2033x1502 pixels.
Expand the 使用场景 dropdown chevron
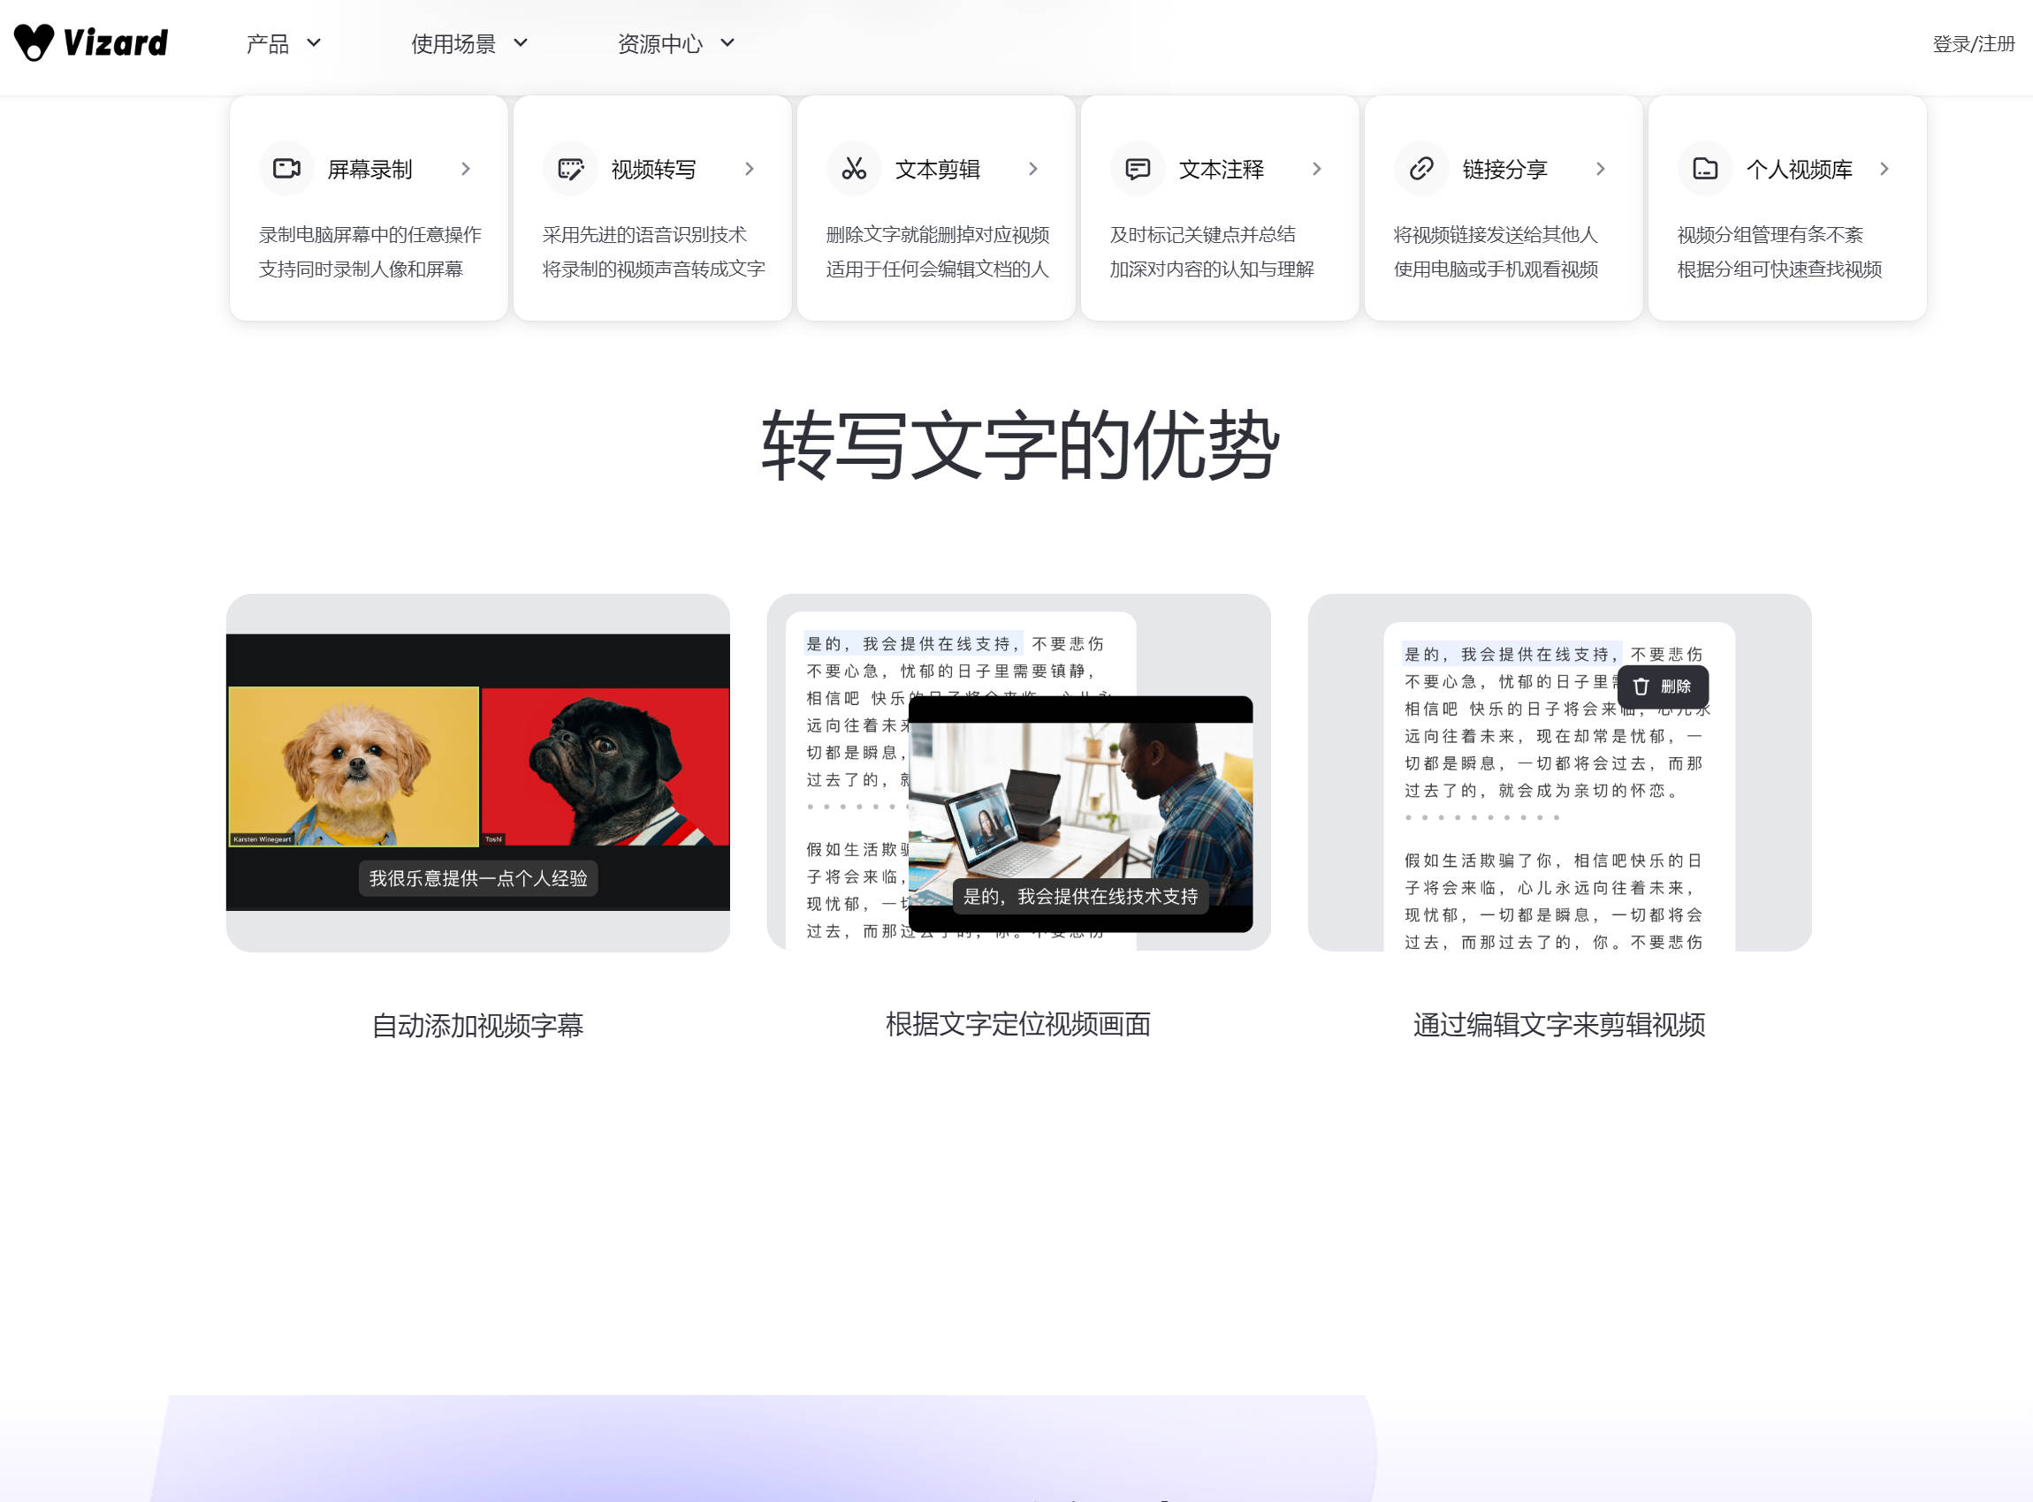pyautogui.click(x=521, y=42)
